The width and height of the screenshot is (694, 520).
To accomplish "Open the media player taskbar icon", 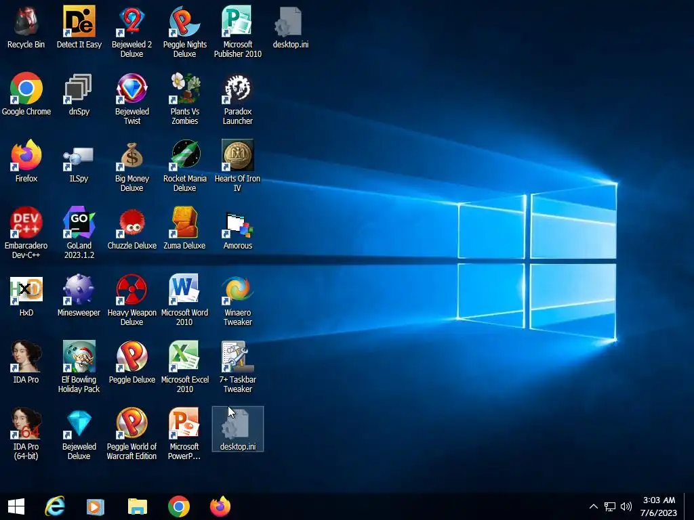I will (95, 506).
